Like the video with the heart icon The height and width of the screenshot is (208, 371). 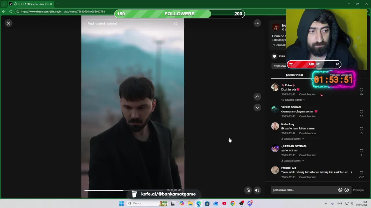coord(274,56)
